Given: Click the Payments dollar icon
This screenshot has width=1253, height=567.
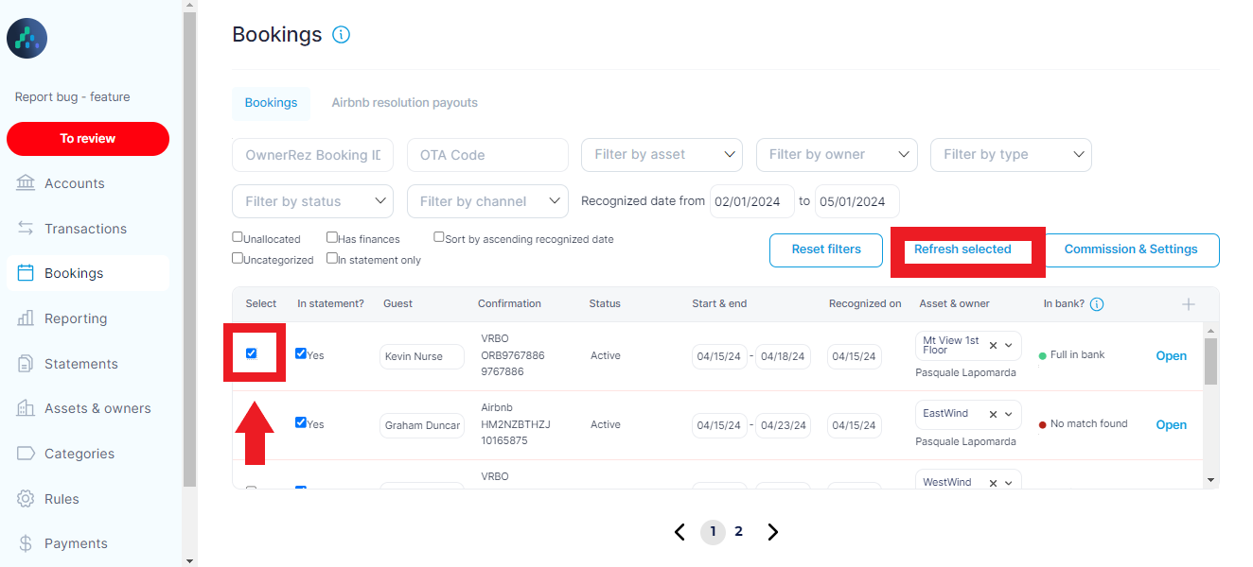Looking at the screenshot, I should tap(26, 543).
